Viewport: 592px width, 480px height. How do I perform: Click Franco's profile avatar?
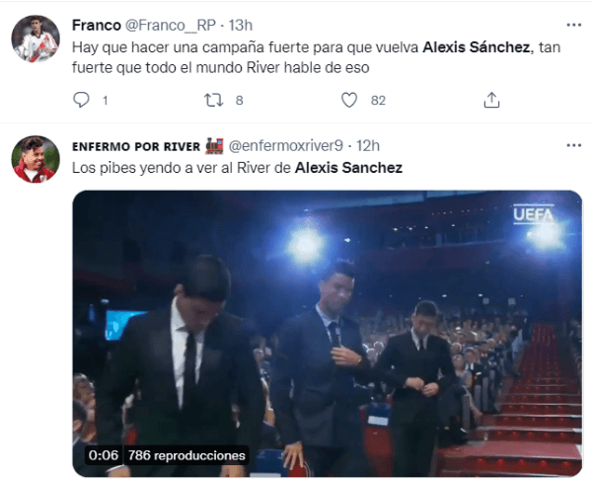click(35, 40)
